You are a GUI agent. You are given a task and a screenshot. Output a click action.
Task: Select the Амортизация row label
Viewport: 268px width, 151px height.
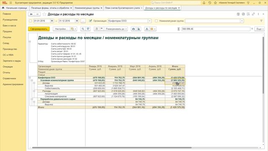[51, 94]
